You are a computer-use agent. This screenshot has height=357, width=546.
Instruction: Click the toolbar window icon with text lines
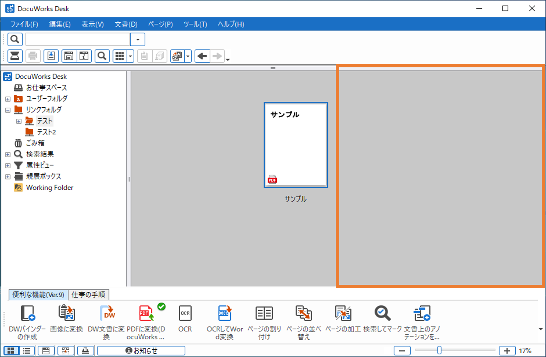pos(69,56)
